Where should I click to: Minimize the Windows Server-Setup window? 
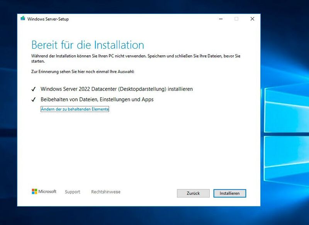(x=221, y=18)
